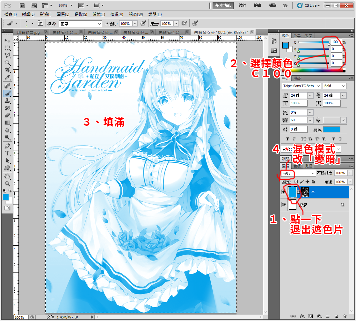Select the Blur tool
The width and height of the screenshot is (356, 321).
tap(7, 130)
